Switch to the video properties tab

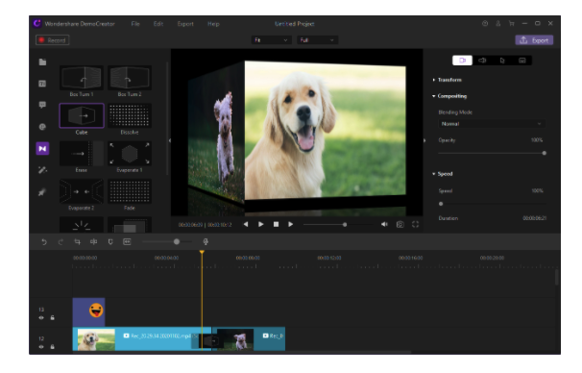click(x=463, y=61)
